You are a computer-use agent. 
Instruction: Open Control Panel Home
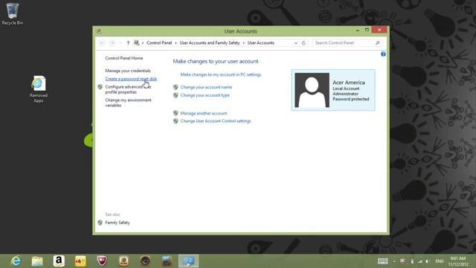[124, 58]
